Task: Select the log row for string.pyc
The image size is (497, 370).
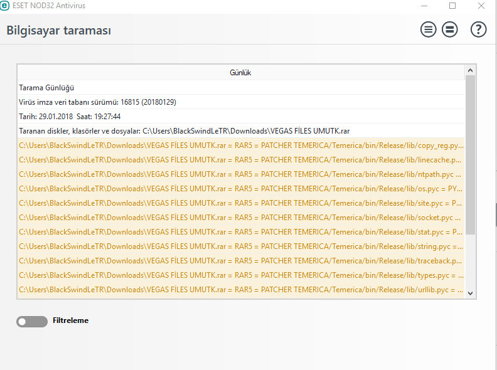Action: (241, 246)
